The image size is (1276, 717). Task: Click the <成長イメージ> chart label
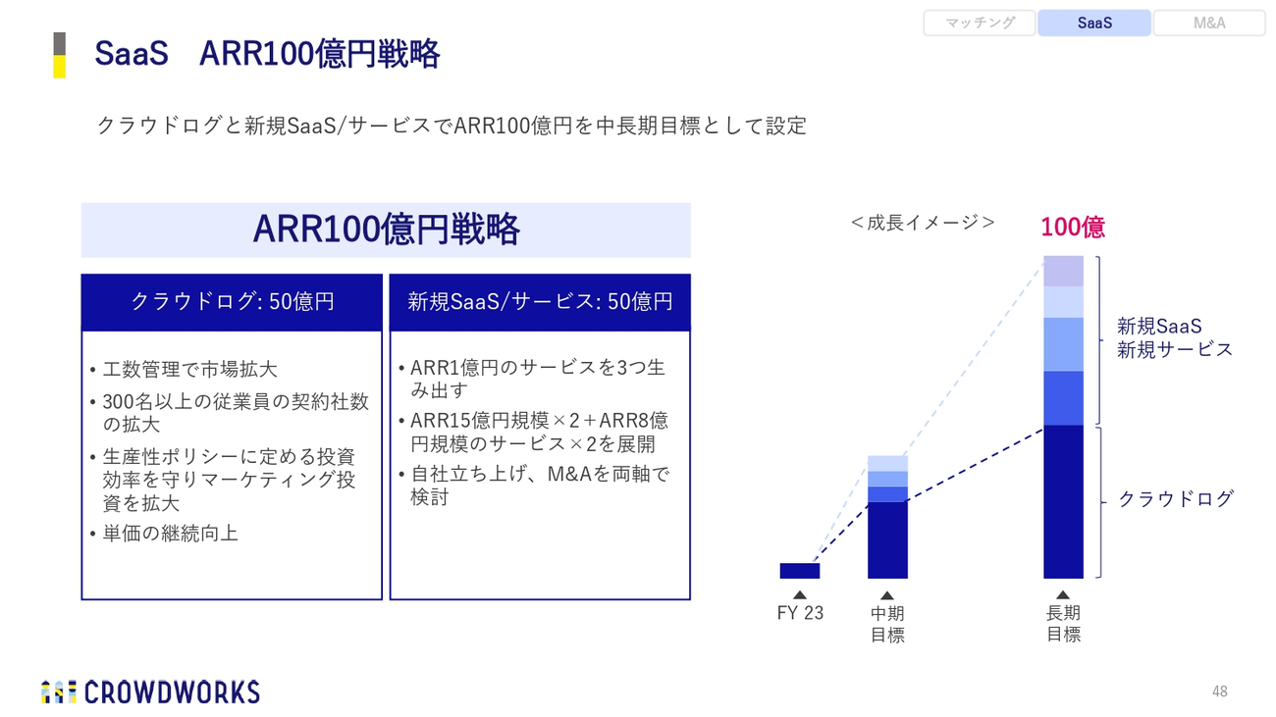pyautogui.click(x=923, y=223)
